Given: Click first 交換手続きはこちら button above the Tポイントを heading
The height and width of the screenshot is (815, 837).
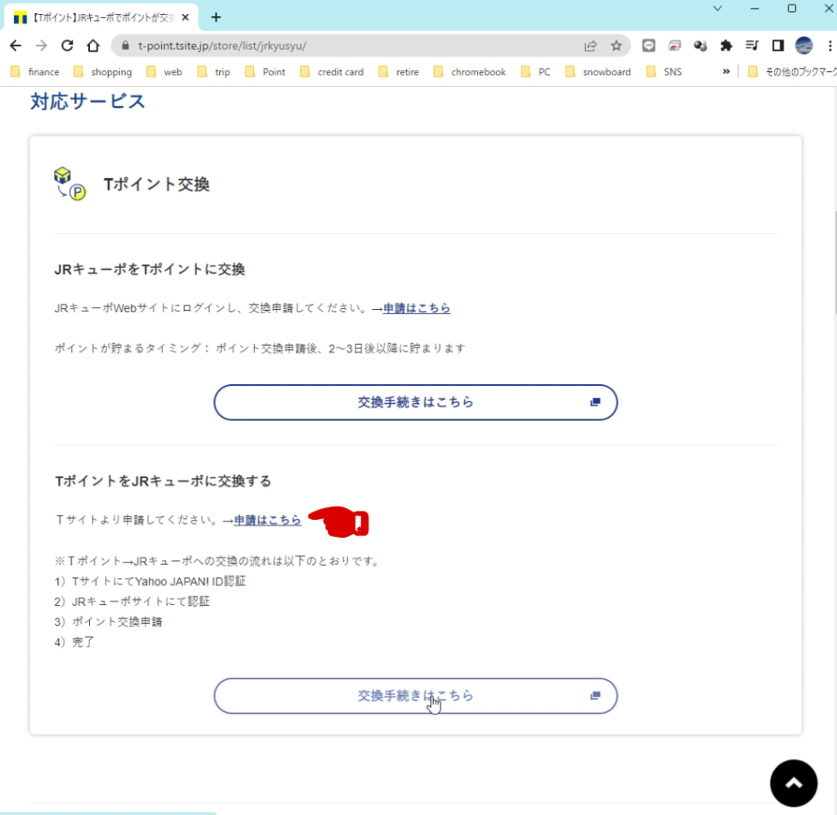Looking at the screenshot, I should [415, 402].
